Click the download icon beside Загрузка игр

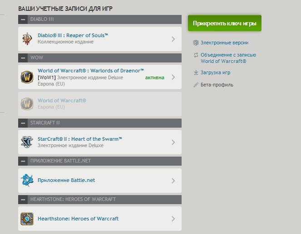(196, 72)
